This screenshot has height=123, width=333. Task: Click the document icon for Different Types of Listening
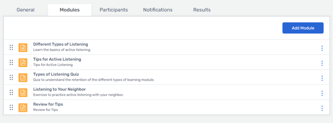point(23,48)
